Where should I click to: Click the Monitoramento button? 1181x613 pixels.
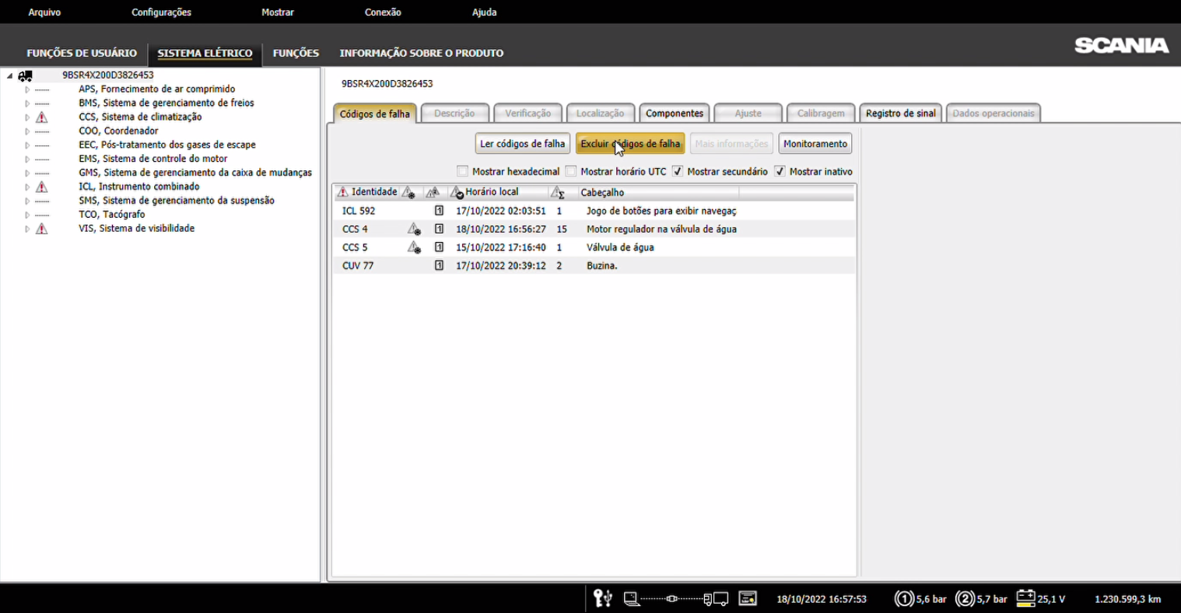click(815, 144)
